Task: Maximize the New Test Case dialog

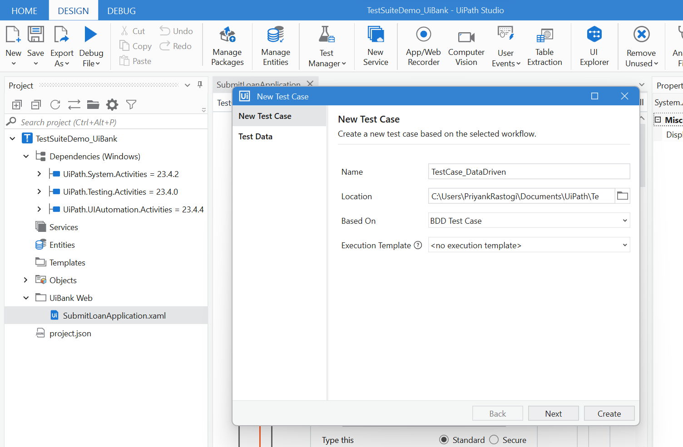Action: [594, 96]
